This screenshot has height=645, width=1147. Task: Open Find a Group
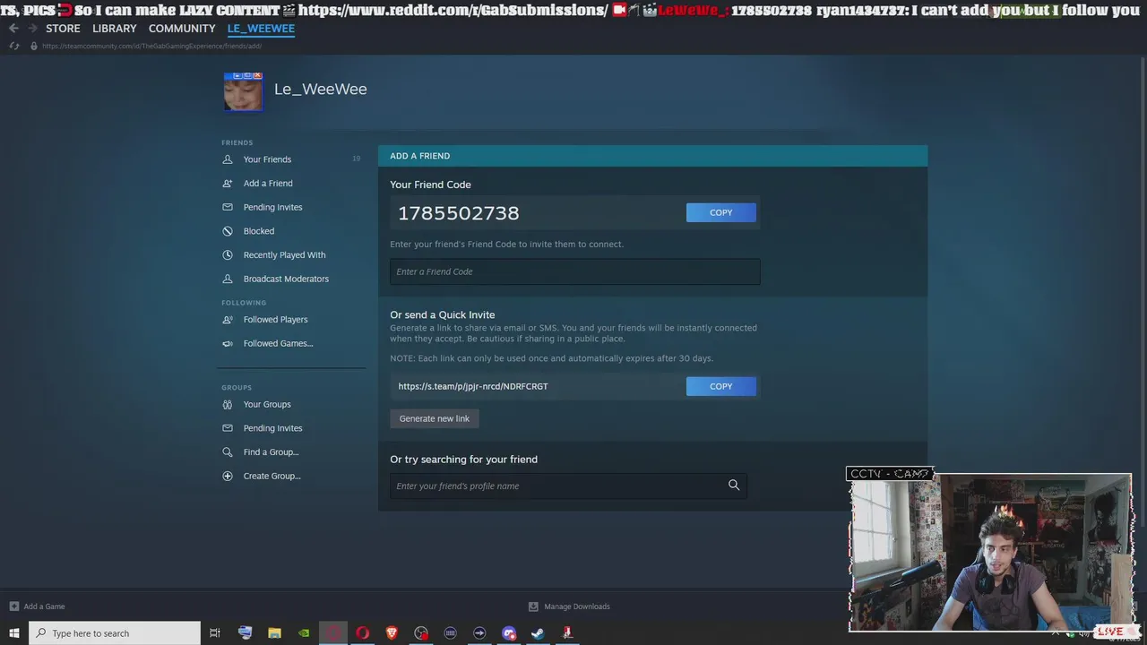click(x=271, y=452)
